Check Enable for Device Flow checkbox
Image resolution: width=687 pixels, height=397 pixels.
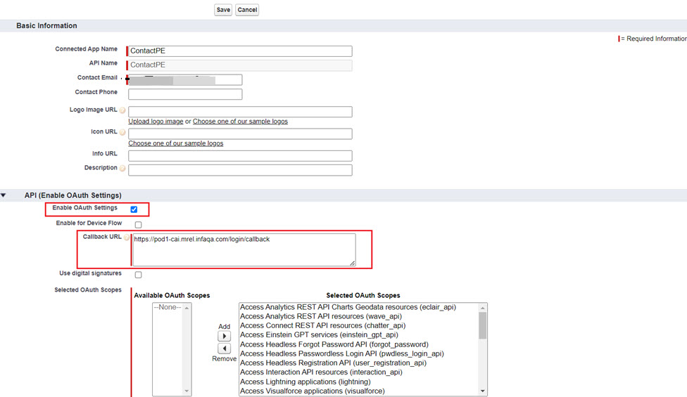click(x=139, y=225)
